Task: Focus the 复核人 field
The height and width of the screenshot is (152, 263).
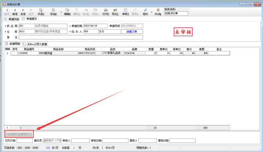Action: click(148, 141)
